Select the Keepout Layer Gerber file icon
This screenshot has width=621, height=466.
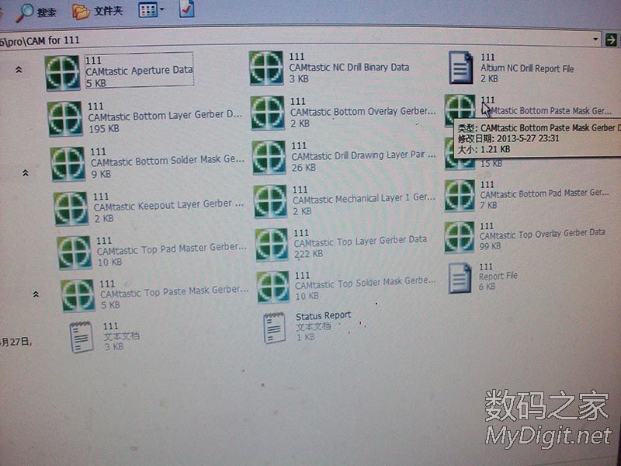(x=71, y=208)
